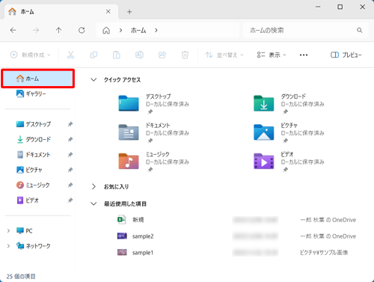374x282 pixels.
Task: Click the chevron after ホーム in address bar
Action: pyautogui.click(x=156, y=31)
